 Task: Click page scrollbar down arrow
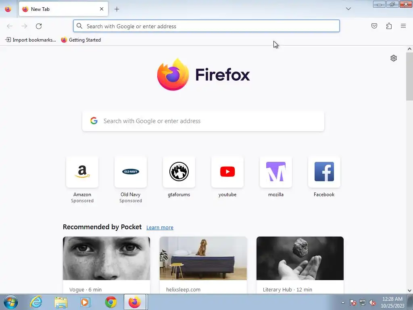(x=409, y=291)
